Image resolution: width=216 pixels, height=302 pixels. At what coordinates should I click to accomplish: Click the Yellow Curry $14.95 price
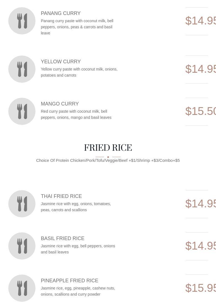201,69
